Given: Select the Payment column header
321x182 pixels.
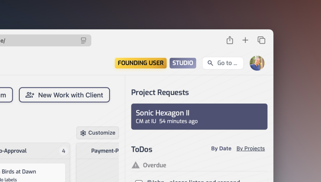Looking at the screenshot, I should tap(104, 151).
